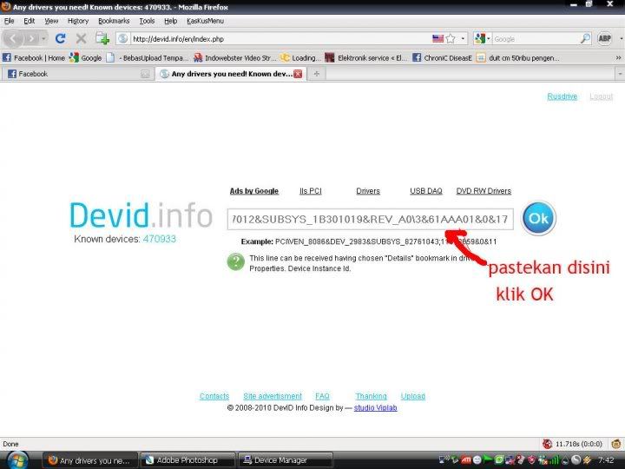Click the Google search input box
Image resolution: width=625 pixels, height=469 pixels.
pos(536,39)
